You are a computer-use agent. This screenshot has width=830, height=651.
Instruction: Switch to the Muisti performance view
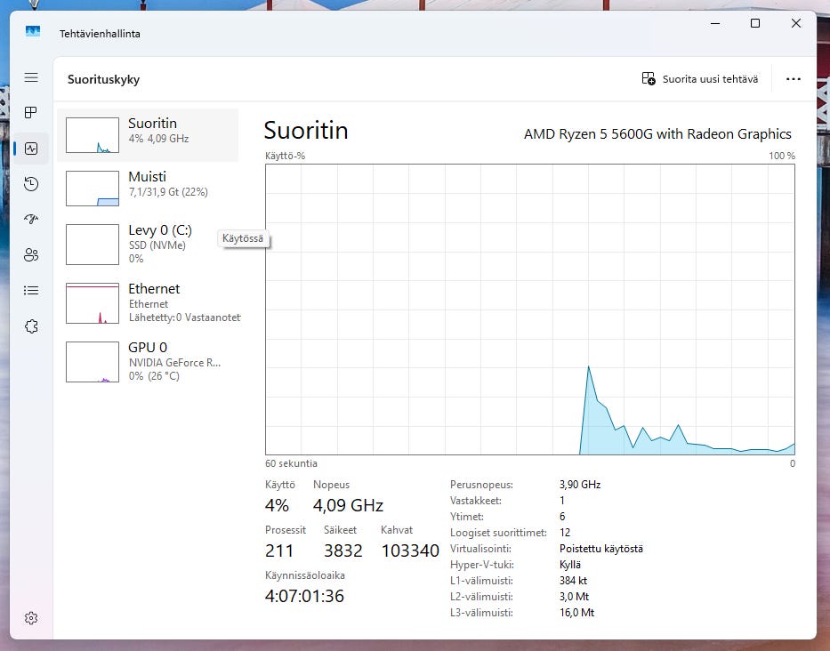[148, 189]
